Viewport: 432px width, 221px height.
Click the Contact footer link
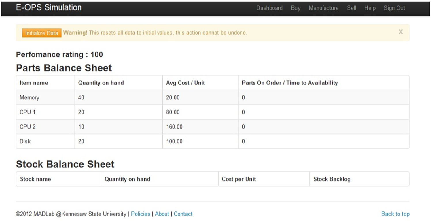tap(183, 214)
